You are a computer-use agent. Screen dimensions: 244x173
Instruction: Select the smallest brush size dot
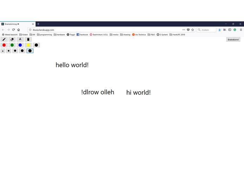(3, 51)
